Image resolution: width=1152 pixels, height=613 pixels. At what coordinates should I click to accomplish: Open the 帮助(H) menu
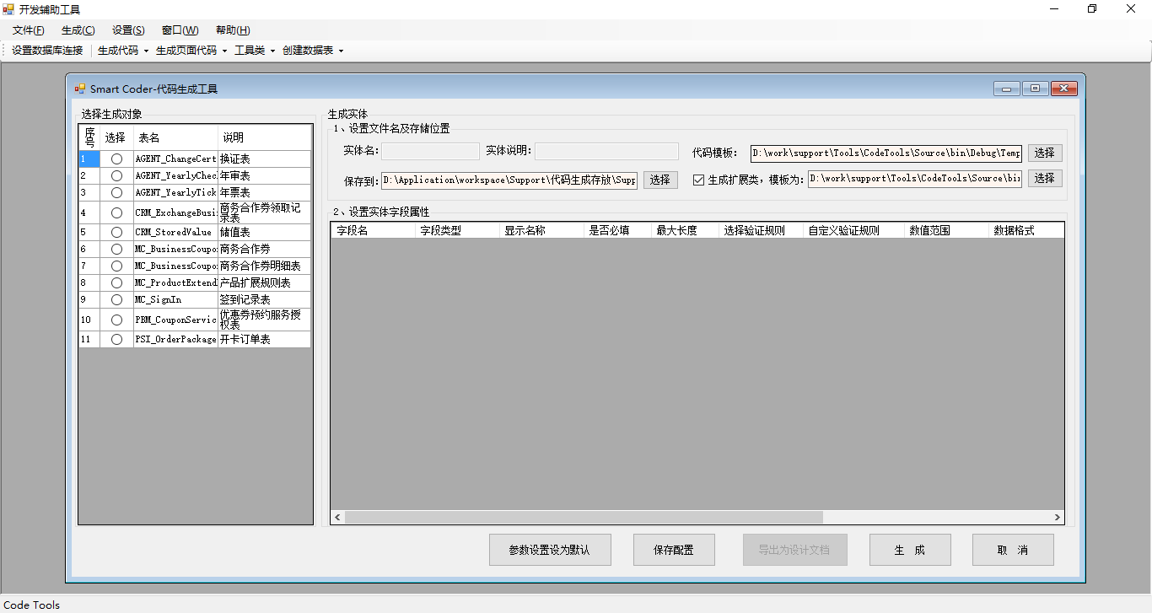coord(233,30)
